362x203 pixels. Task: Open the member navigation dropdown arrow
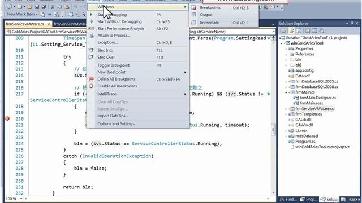[274, 32]
